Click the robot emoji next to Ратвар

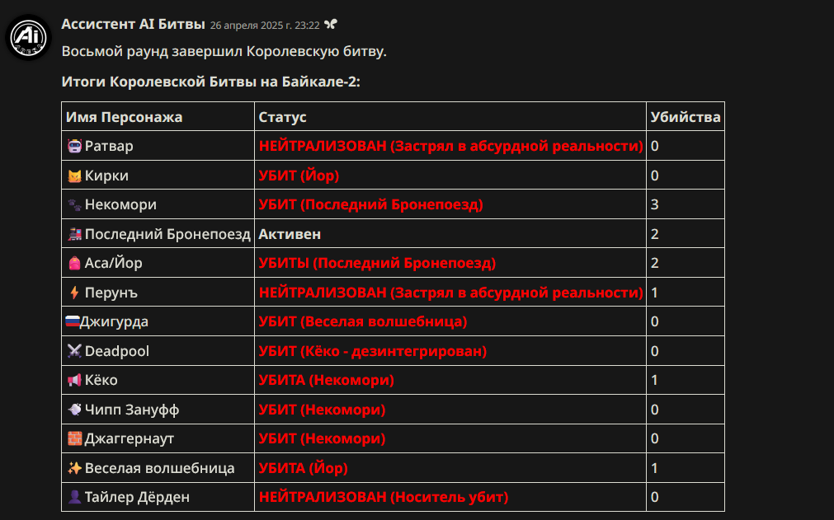click(x=74, y=146)
